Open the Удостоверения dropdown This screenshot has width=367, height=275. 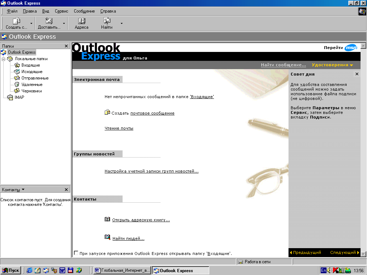pyautogui.click(x=332, y=65)
